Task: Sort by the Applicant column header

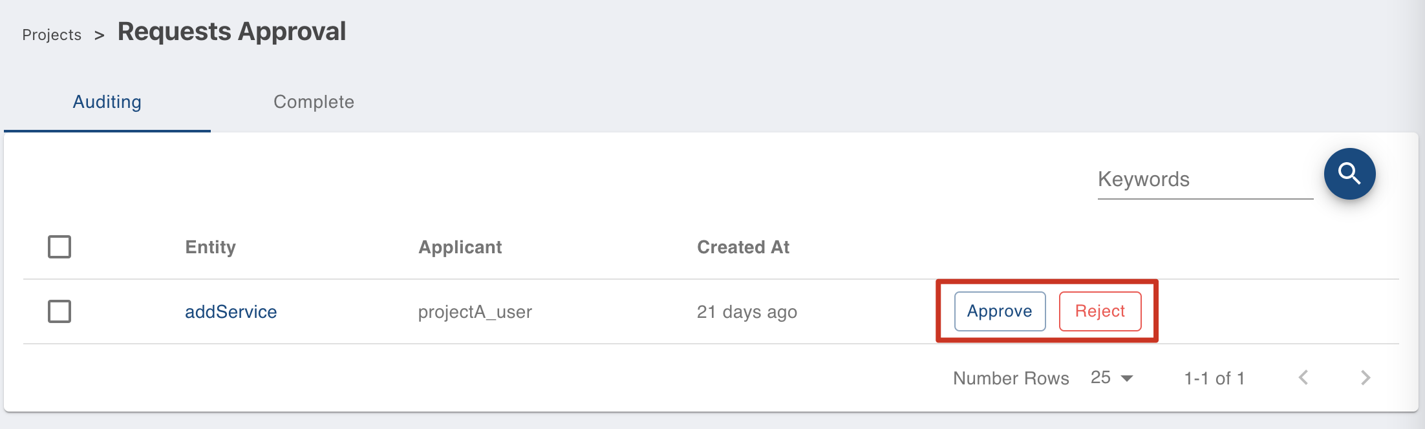Action: [460, 247]
